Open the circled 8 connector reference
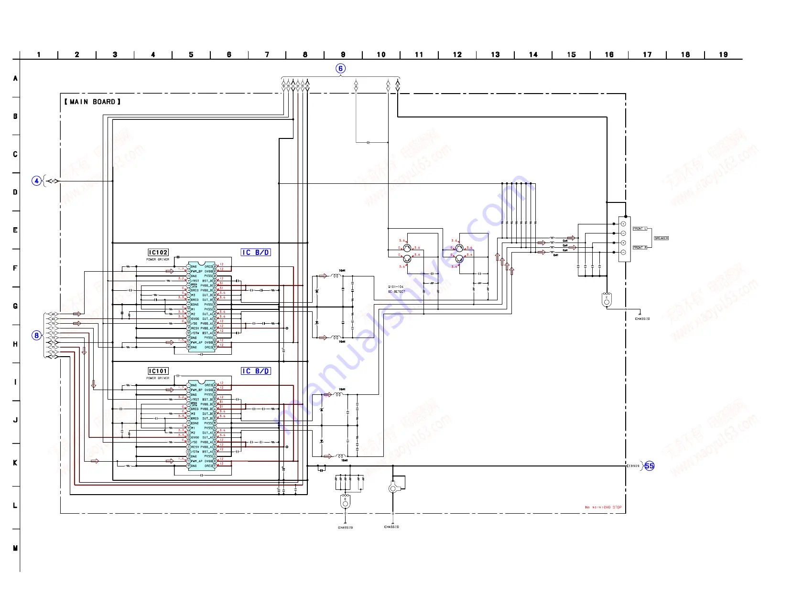The image size is (803, 603). (x=37, y=335)
